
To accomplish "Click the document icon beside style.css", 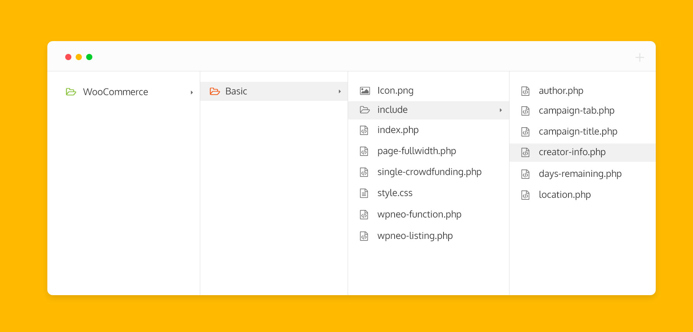I will [364, 193].
